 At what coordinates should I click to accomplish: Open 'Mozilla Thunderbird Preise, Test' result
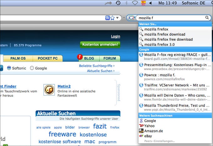(175, 107)
